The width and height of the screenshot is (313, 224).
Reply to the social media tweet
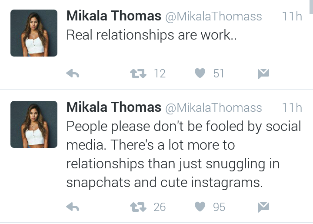coord(73,207)
